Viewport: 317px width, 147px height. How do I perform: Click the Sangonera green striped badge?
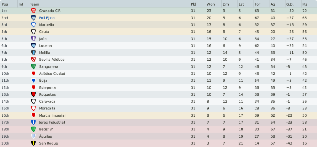33,67
